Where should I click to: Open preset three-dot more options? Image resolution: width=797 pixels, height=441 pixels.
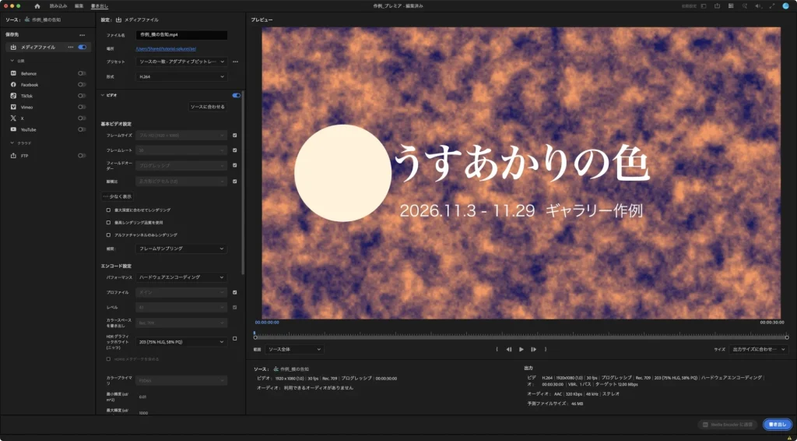(x=235, y=62)
